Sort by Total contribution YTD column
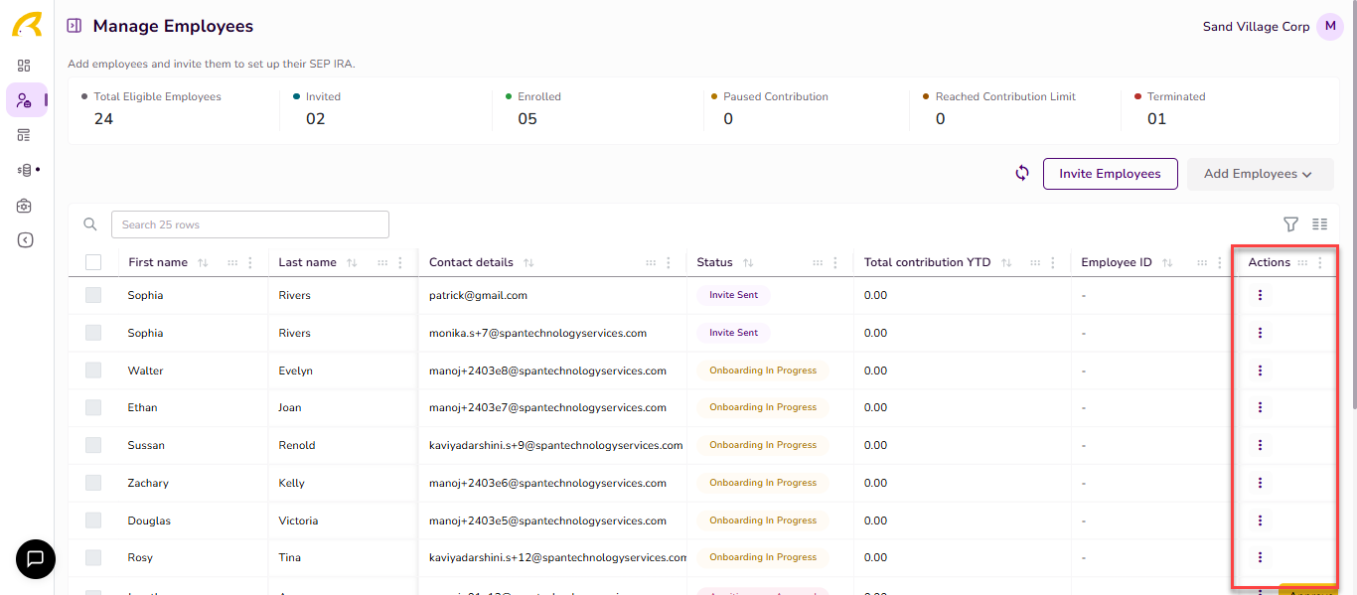The height and width of the screenshot is (595, 1357). pos(1006,263)
